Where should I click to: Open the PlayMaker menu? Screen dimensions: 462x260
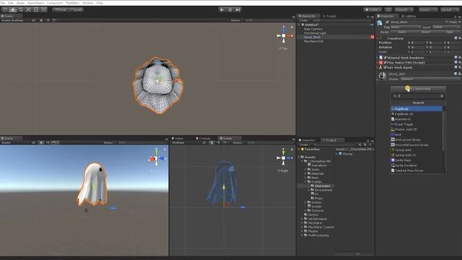tap(72, 3)
